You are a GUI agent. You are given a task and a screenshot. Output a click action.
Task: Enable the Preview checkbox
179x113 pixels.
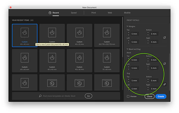click(128, 96)
